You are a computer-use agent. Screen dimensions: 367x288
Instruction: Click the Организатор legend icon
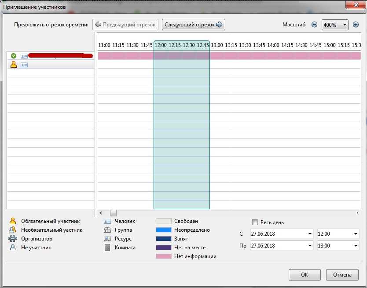coord(13,239)
